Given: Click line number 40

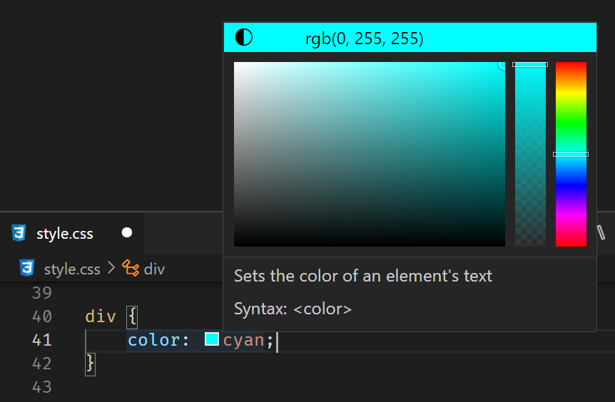Looking at the screenshot, I should click(x=42, y=316).
